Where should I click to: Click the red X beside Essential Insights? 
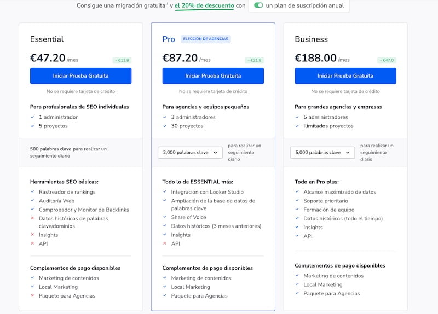pyautogui.click(x=32, y=235)
